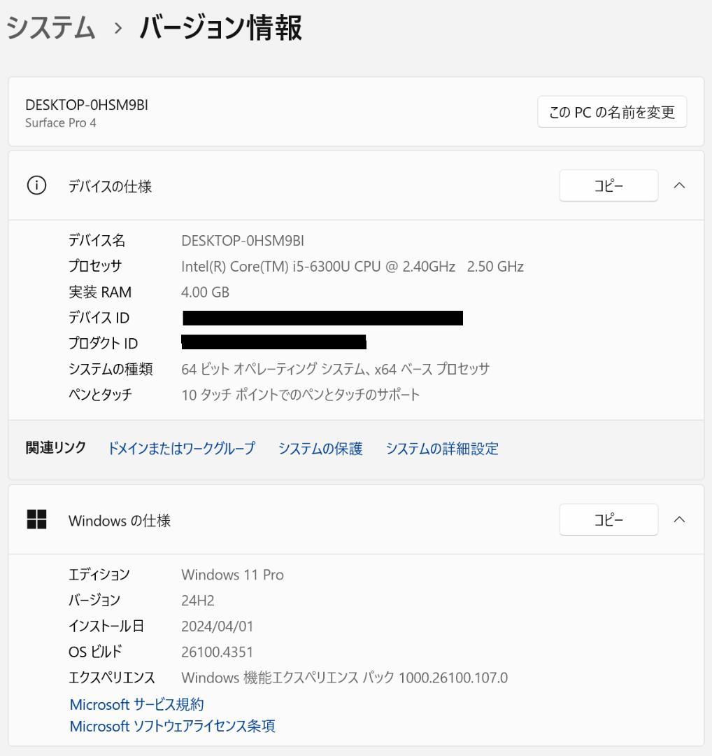Collapse the Windows の仕様 section

pos(679,519)
